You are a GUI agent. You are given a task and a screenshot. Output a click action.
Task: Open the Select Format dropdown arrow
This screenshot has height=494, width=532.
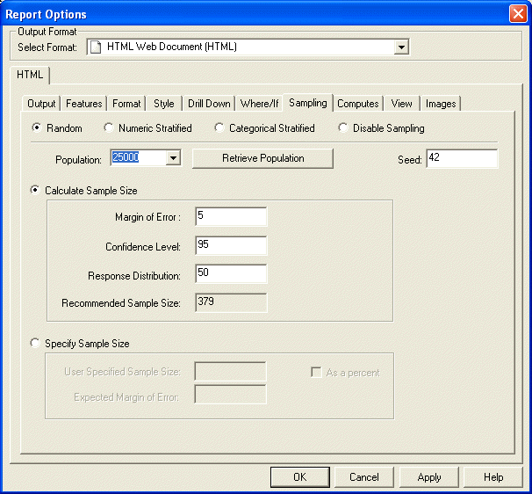[x=401, y=47]
